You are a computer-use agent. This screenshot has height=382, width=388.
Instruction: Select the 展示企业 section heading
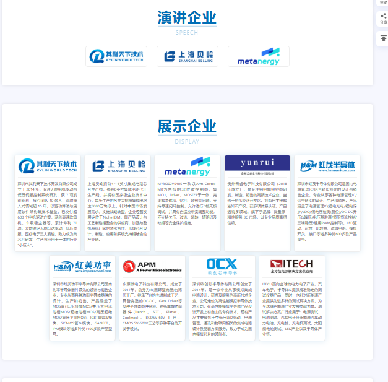coord(187,126)
